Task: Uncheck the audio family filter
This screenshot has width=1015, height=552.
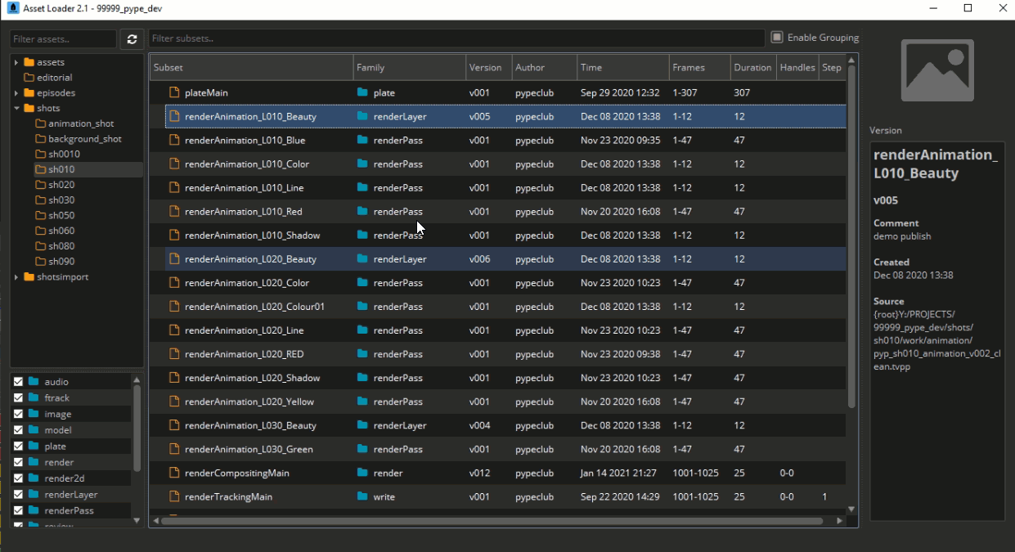Action: point(18,382)
